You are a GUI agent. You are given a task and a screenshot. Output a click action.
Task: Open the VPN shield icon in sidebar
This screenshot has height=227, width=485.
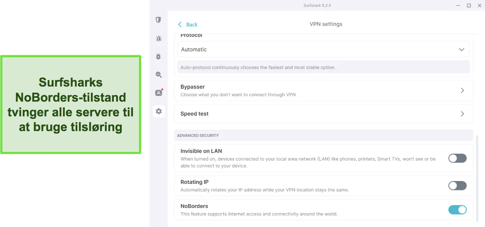tap(158, 20)
